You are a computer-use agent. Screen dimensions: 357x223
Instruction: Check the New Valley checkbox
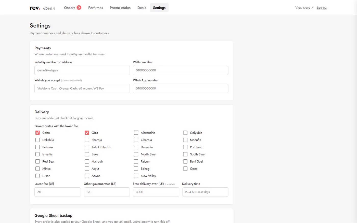point(136,176)
